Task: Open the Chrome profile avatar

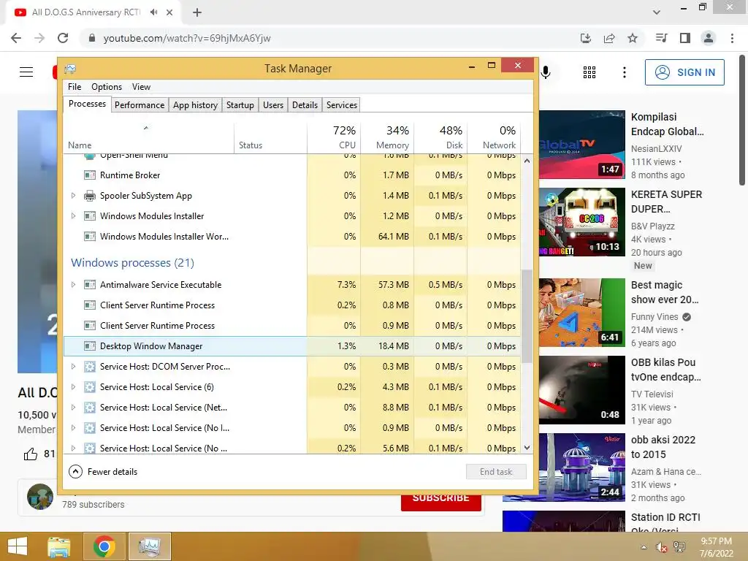Action: click(709, 38)
